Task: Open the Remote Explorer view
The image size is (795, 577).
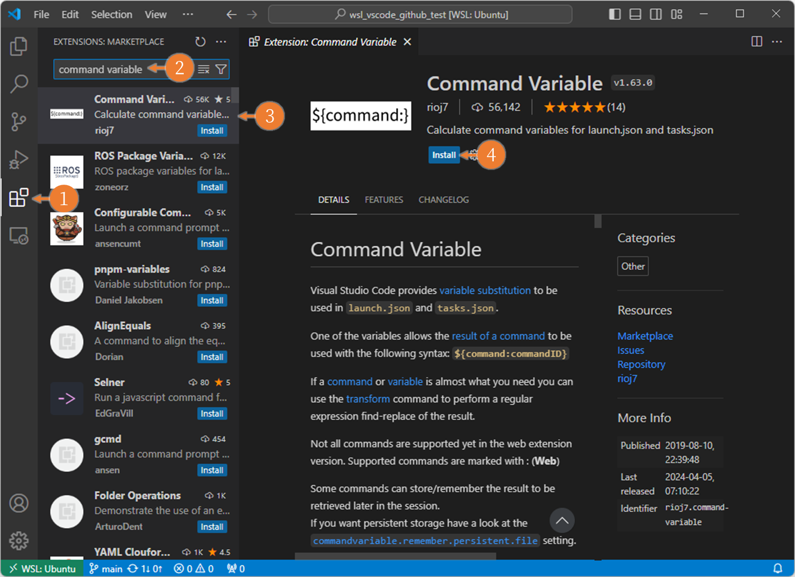Action: pyautogui.click(x=19, y=235)
